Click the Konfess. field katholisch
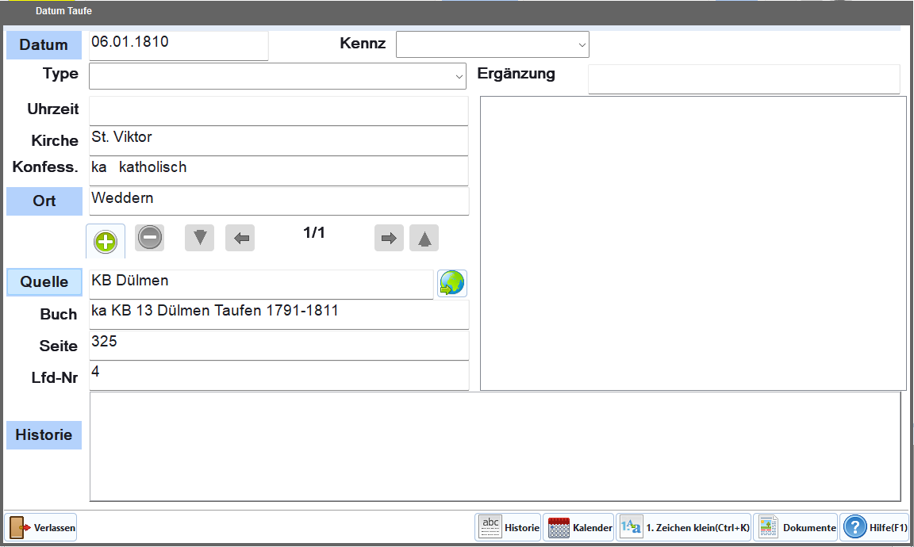 point(278,170)
